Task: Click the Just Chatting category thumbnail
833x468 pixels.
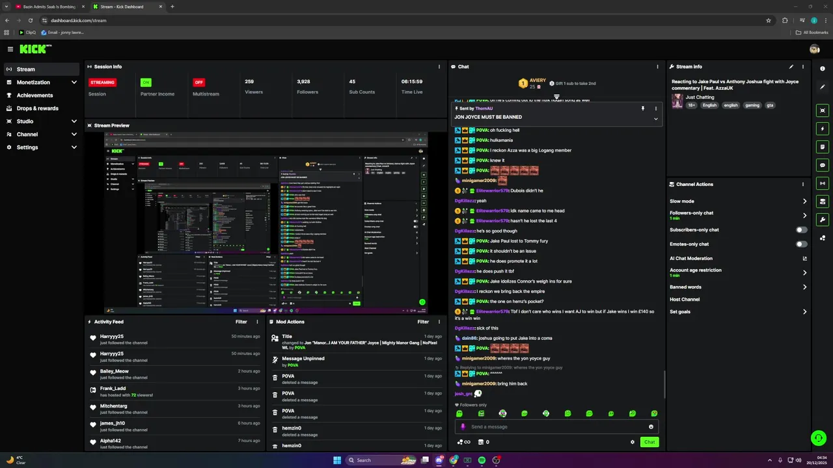Action: click(x=677, y=101)
